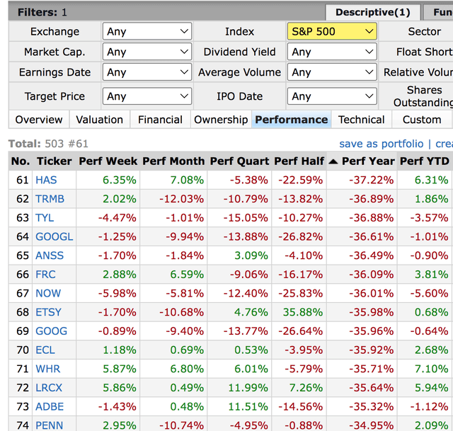This screenshot has width=453, height=431.
Task: Click HAS Perf Year value -37.22%
Action: tap(371, 180)
